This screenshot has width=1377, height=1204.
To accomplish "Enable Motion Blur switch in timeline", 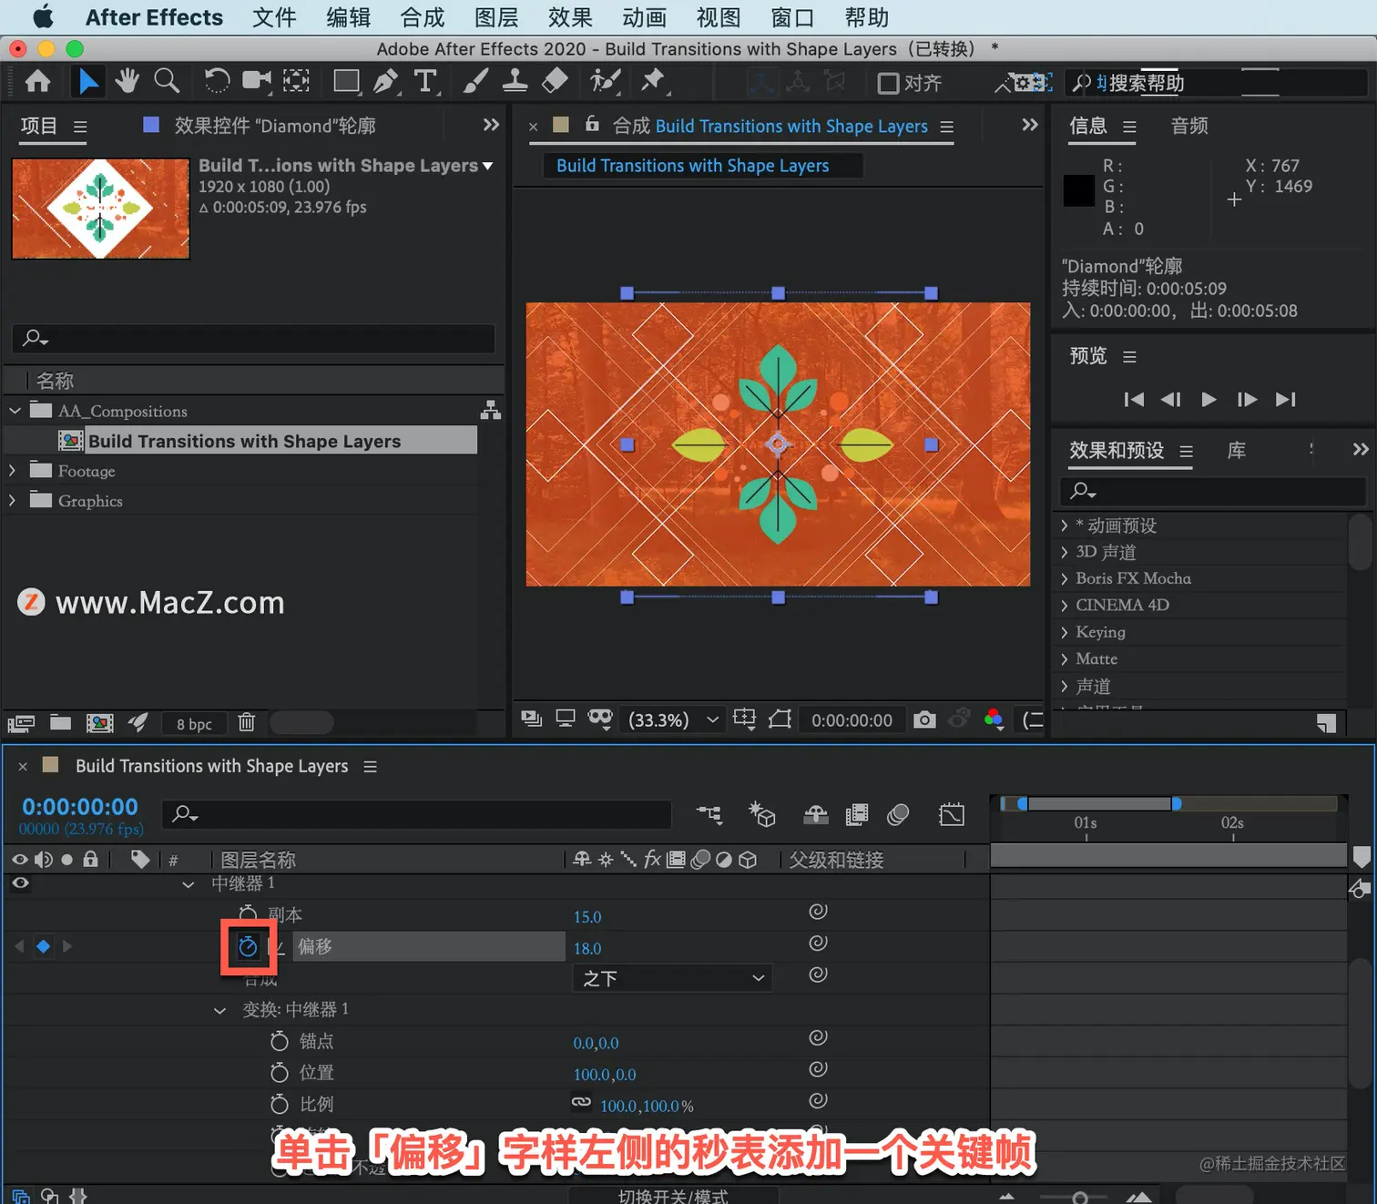I will point(898,814).
